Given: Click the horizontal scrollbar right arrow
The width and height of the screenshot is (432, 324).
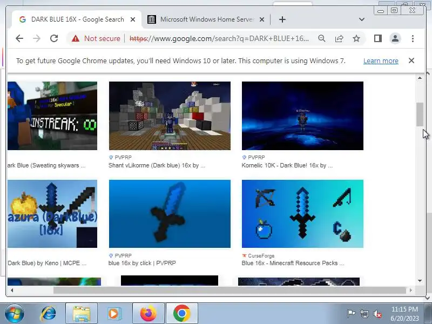Looking at the screenshot, I should [x=411, y=290].
